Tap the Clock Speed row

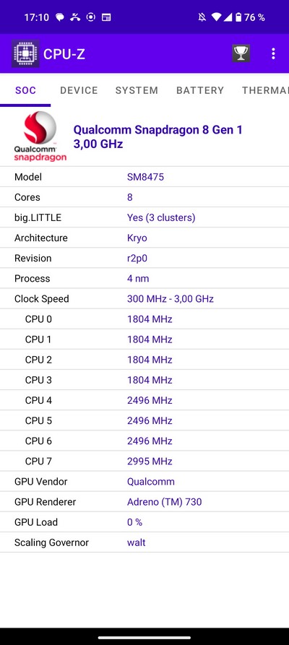click(x=144, y=298)
